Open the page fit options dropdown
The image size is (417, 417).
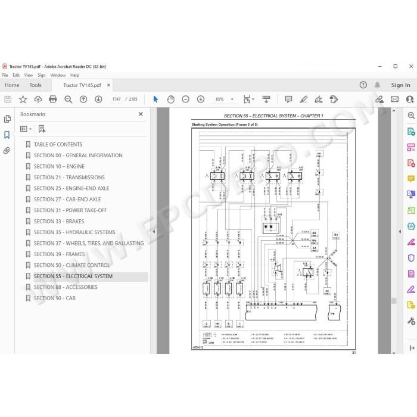tap(248, 99)
